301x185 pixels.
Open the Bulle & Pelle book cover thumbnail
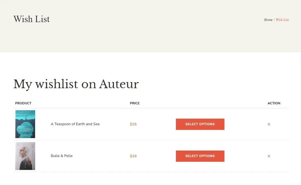[x=25, y=156]
